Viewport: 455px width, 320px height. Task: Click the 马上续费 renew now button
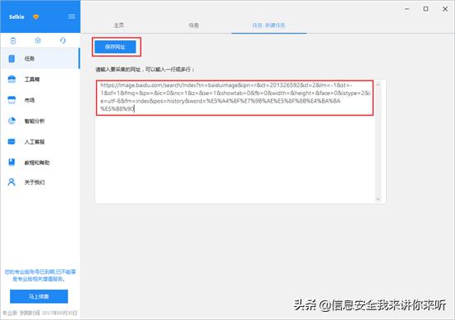[x=39, y=296]
